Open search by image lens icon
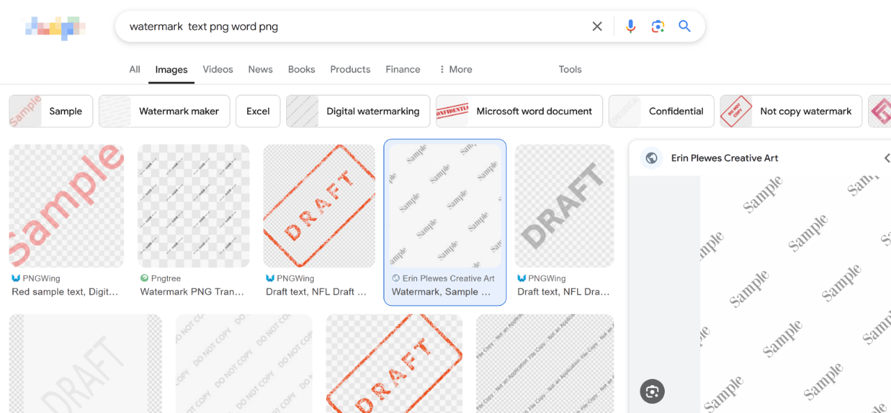 click(x=658, y=26)
